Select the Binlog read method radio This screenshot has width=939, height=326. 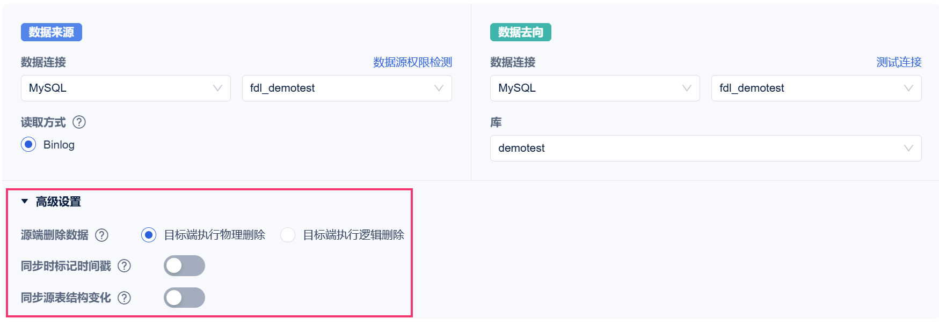pos(29,145)
